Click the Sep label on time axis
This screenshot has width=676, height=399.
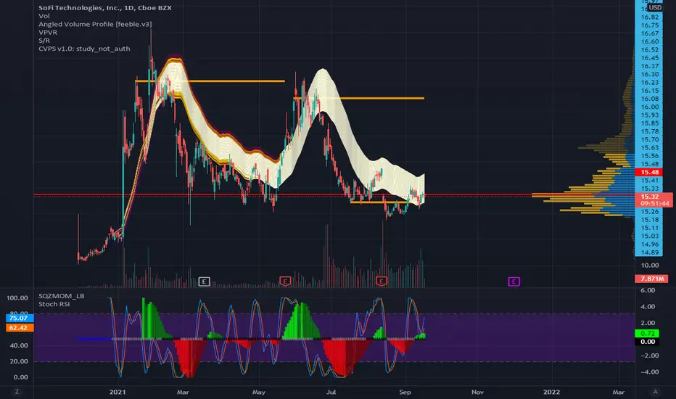coord(405,392)
